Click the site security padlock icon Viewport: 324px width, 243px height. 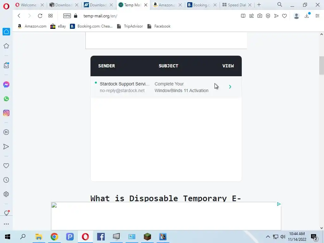point(76,16)
